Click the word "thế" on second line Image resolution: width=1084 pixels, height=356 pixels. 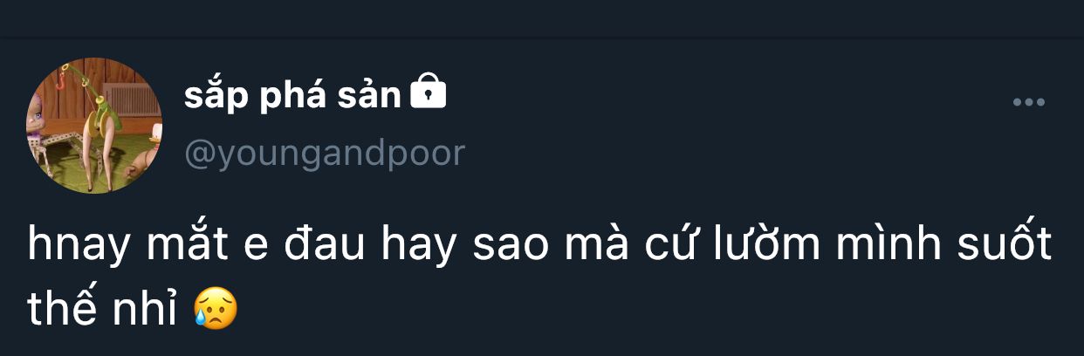pos(62,305)
